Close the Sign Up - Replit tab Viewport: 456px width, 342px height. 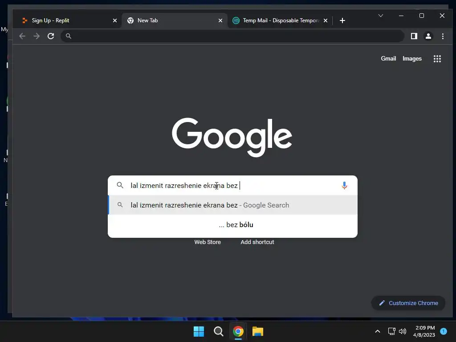pos(114,20)
